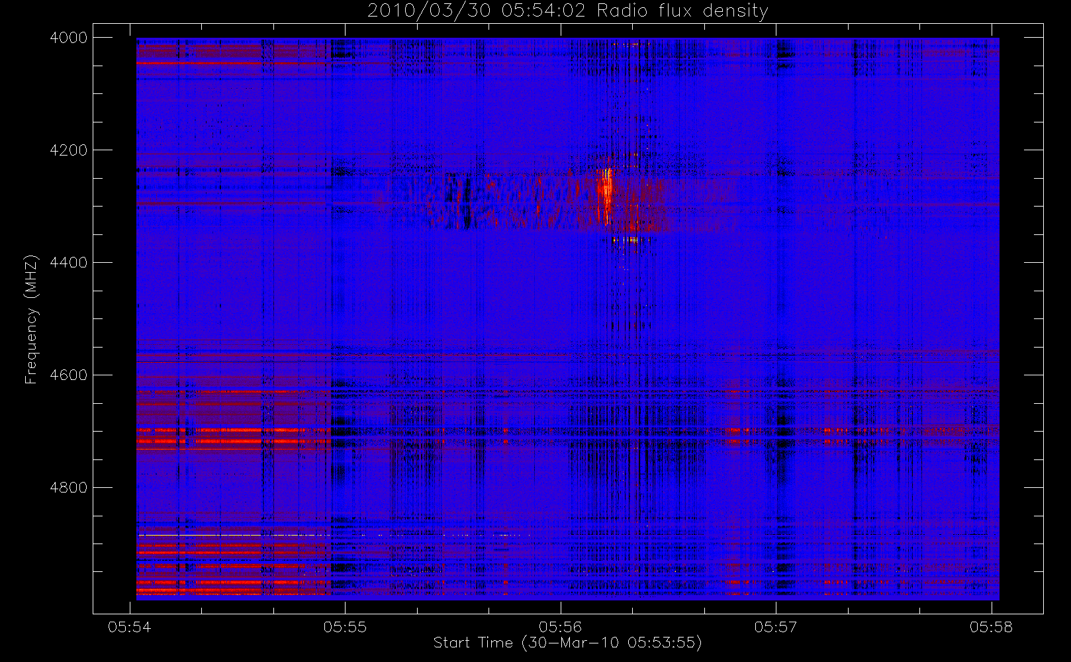Click the 05:57 time axis label
Image resolution: width=1071 pixels, height=662 pixels.
coord(776,627)
